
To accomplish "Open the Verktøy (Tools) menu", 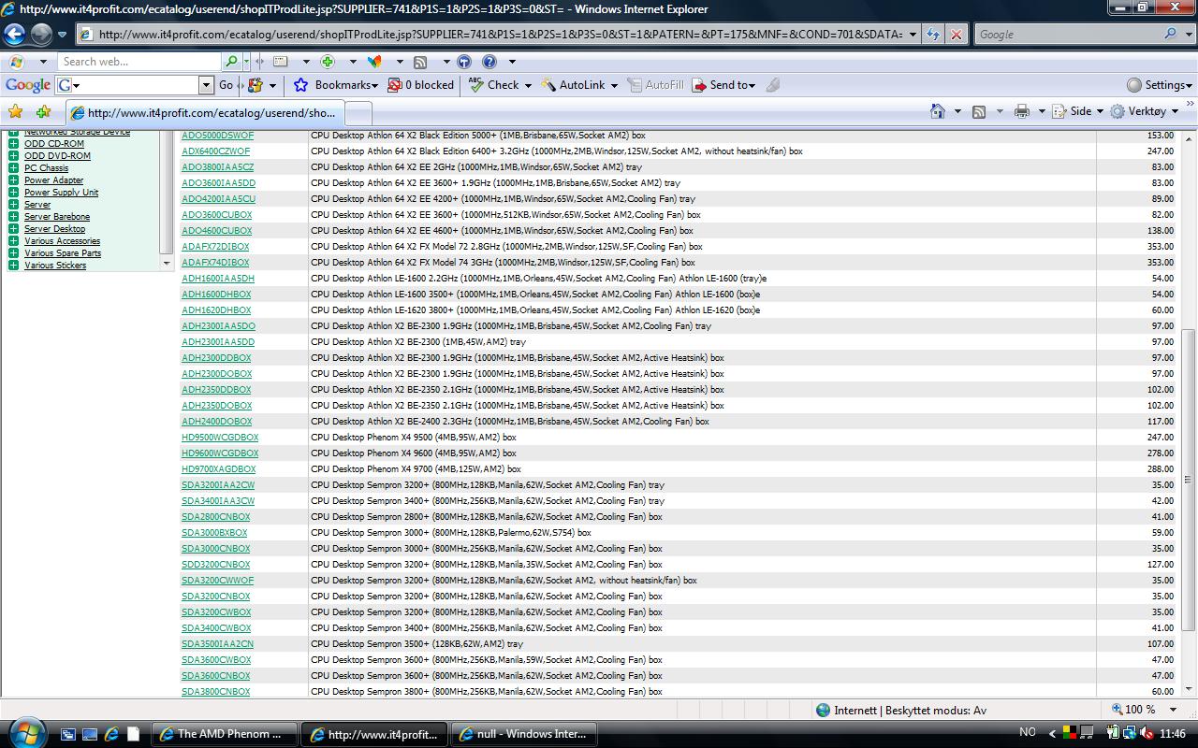I will [x=1144, y=111].
